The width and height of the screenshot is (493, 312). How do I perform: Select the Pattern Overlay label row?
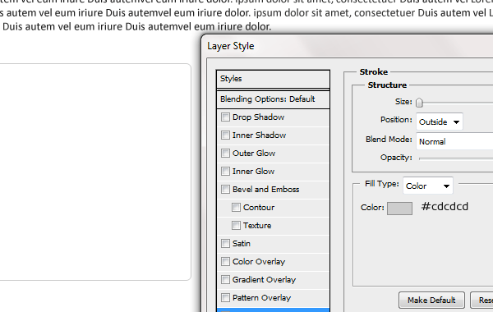pos(273,298)
